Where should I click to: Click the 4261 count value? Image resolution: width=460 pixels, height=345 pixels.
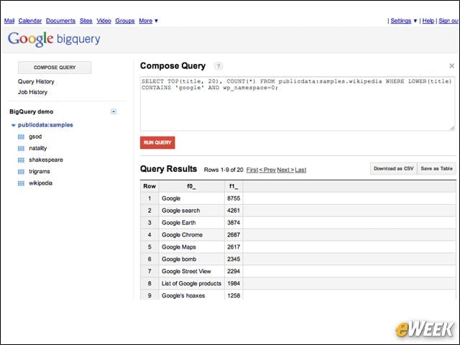point(234,211)
